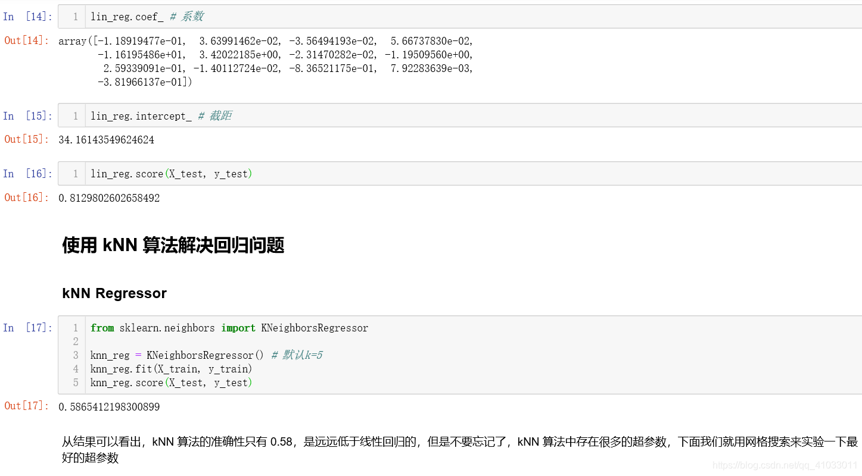Click the comment # 默认k=5
The image size is (862, 476).
click(x=297, y=355)
